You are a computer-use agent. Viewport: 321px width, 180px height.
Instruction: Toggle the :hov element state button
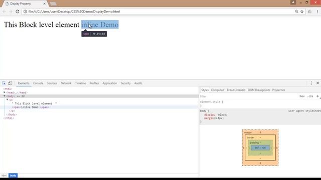click(x=301, y=96)
